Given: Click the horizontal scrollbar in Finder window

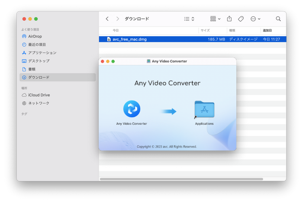Looking at the screenshot, I should click(x=181, y=179).
